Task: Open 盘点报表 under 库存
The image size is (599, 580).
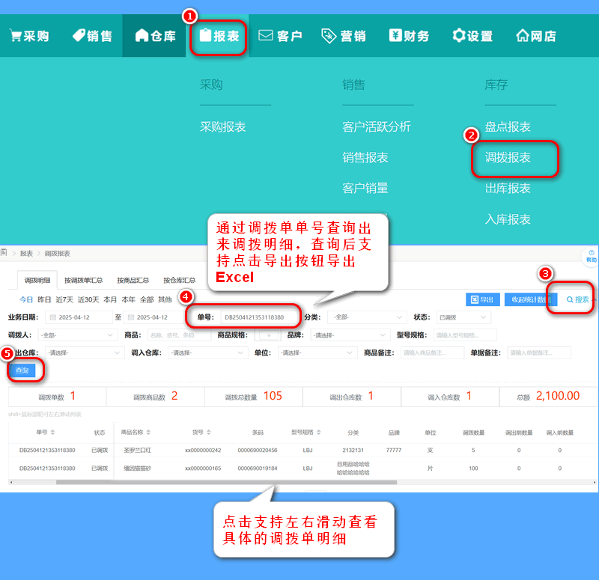Action: click(508, 126)
